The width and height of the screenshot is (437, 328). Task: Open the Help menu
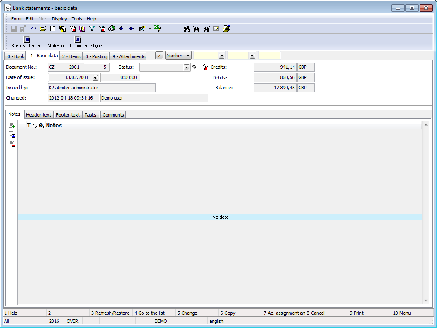click(x=91, y=19)
